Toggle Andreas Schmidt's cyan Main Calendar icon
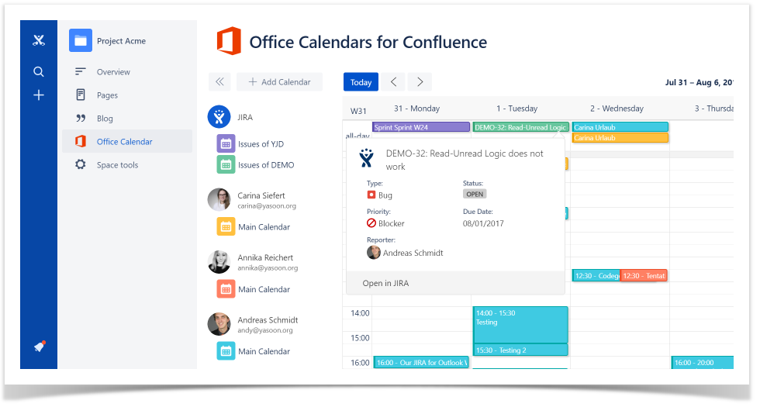 click(x=226, y=351)
